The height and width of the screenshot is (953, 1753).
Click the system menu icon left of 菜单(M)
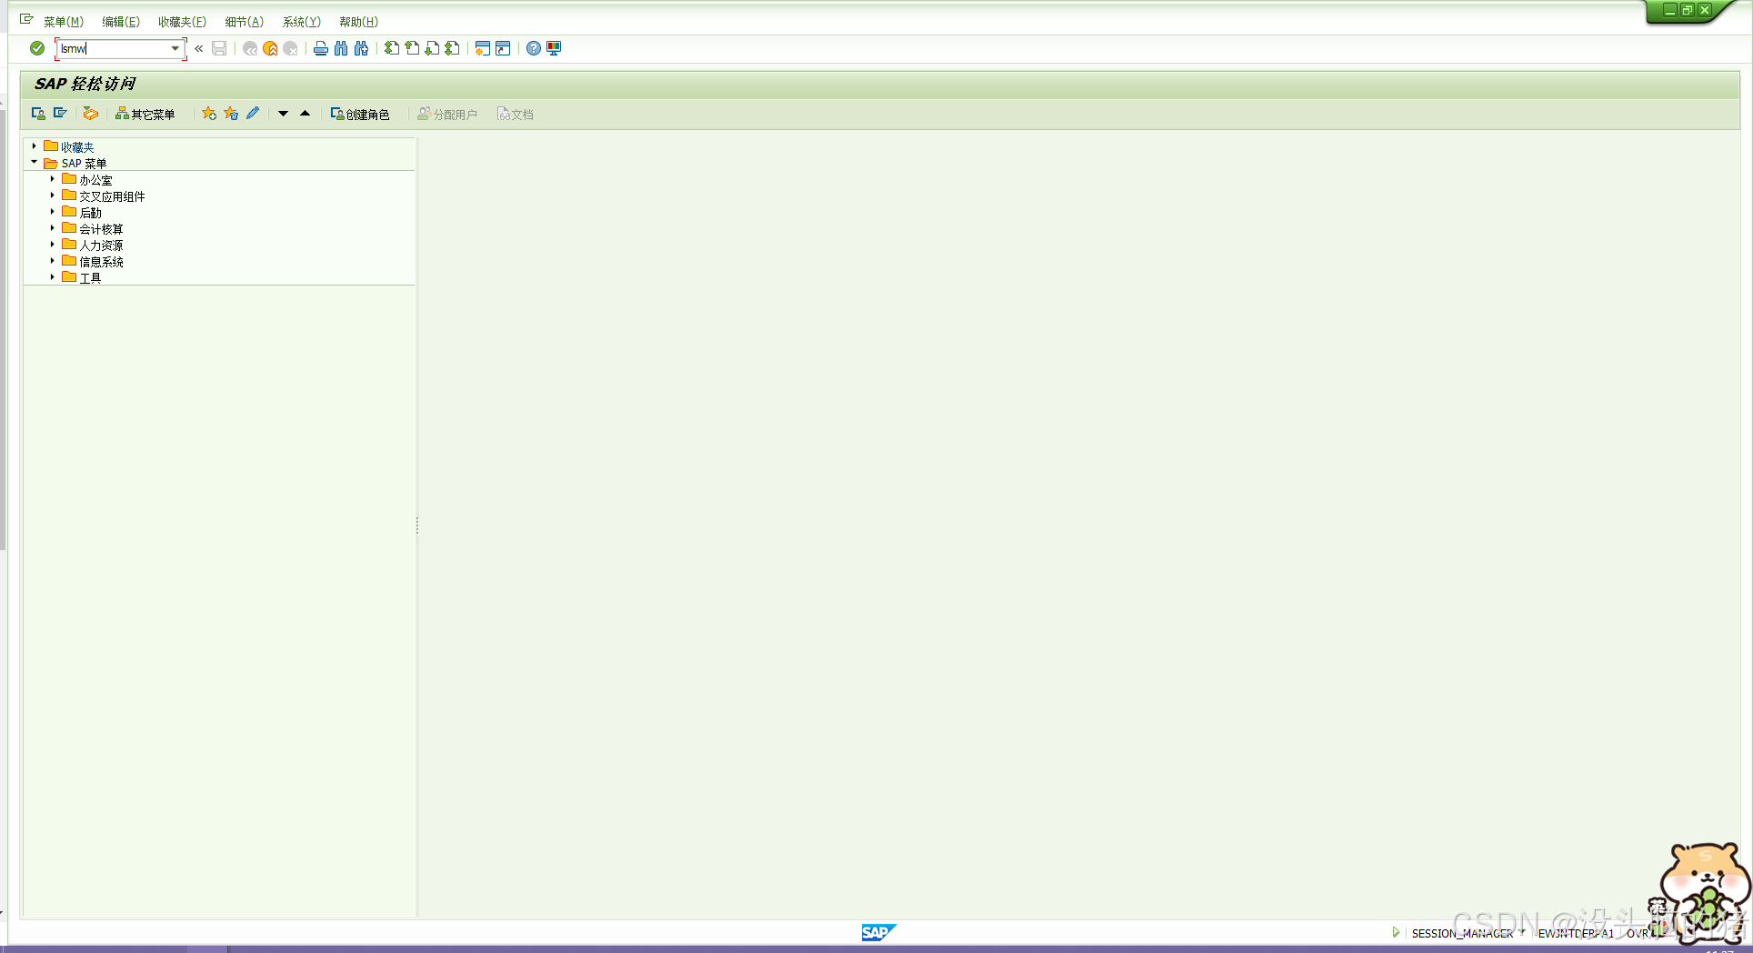26,19
